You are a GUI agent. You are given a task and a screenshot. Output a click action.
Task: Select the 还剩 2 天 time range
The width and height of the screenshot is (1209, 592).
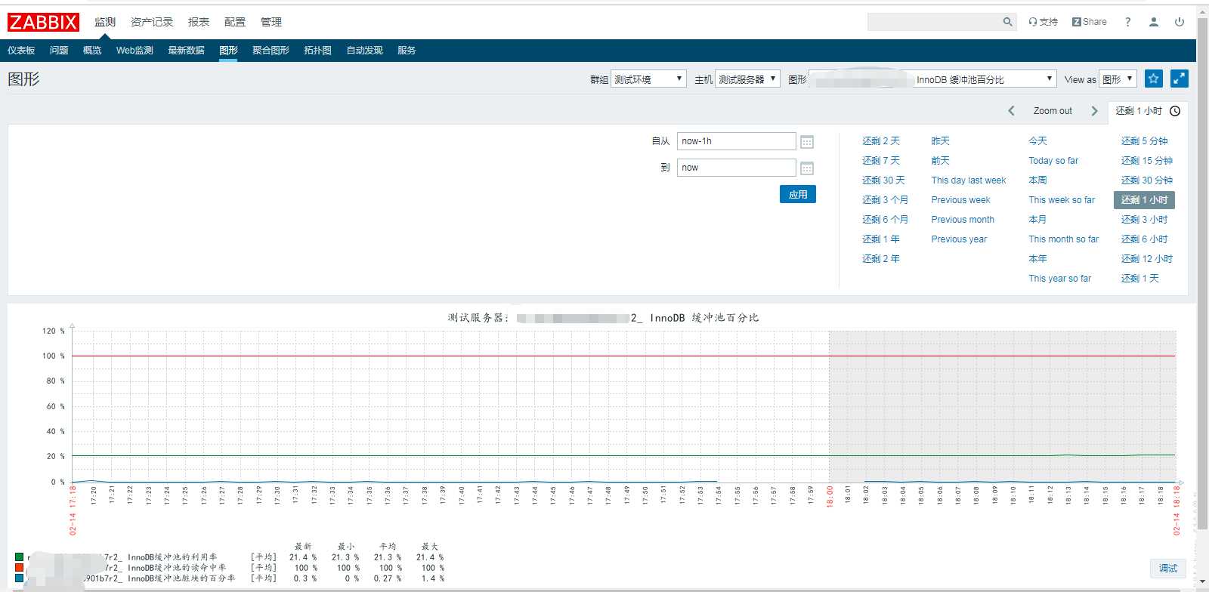pos(881,141)
